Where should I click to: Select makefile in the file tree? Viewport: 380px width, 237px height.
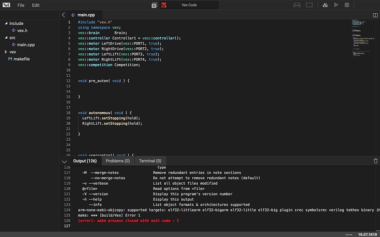(x=21, y=58)
